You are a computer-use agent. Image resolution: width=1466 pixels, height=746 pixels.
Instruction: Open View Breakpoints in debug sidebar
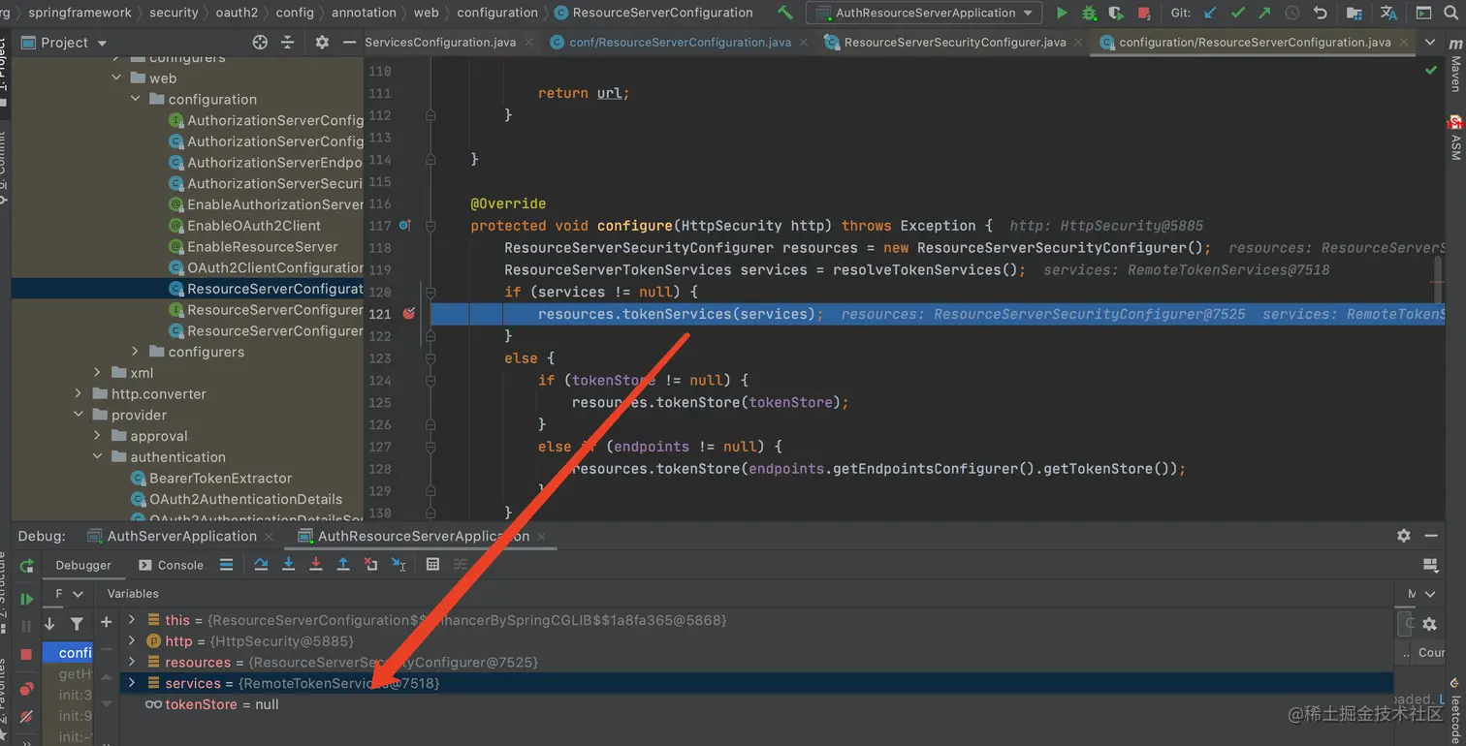click(x=26, y=689)
